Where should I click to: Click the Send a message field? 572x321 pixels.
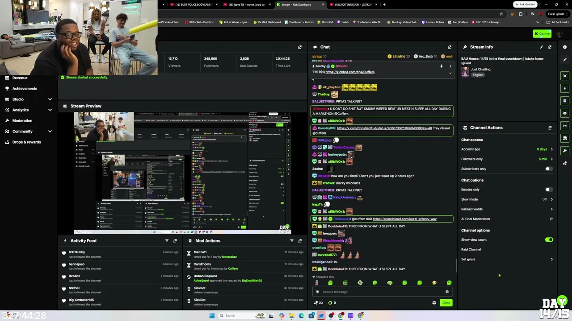pyautogui.click(x=382, y=292)
